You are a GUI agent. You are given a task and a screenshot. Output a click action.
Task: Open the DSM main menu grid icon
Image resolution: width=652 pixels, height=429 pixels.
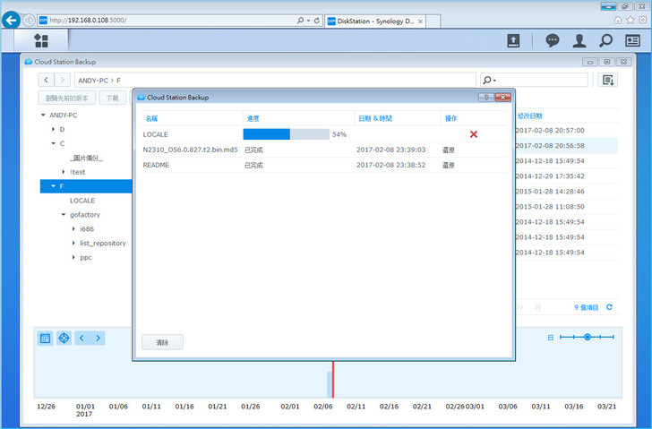(41, 40)
